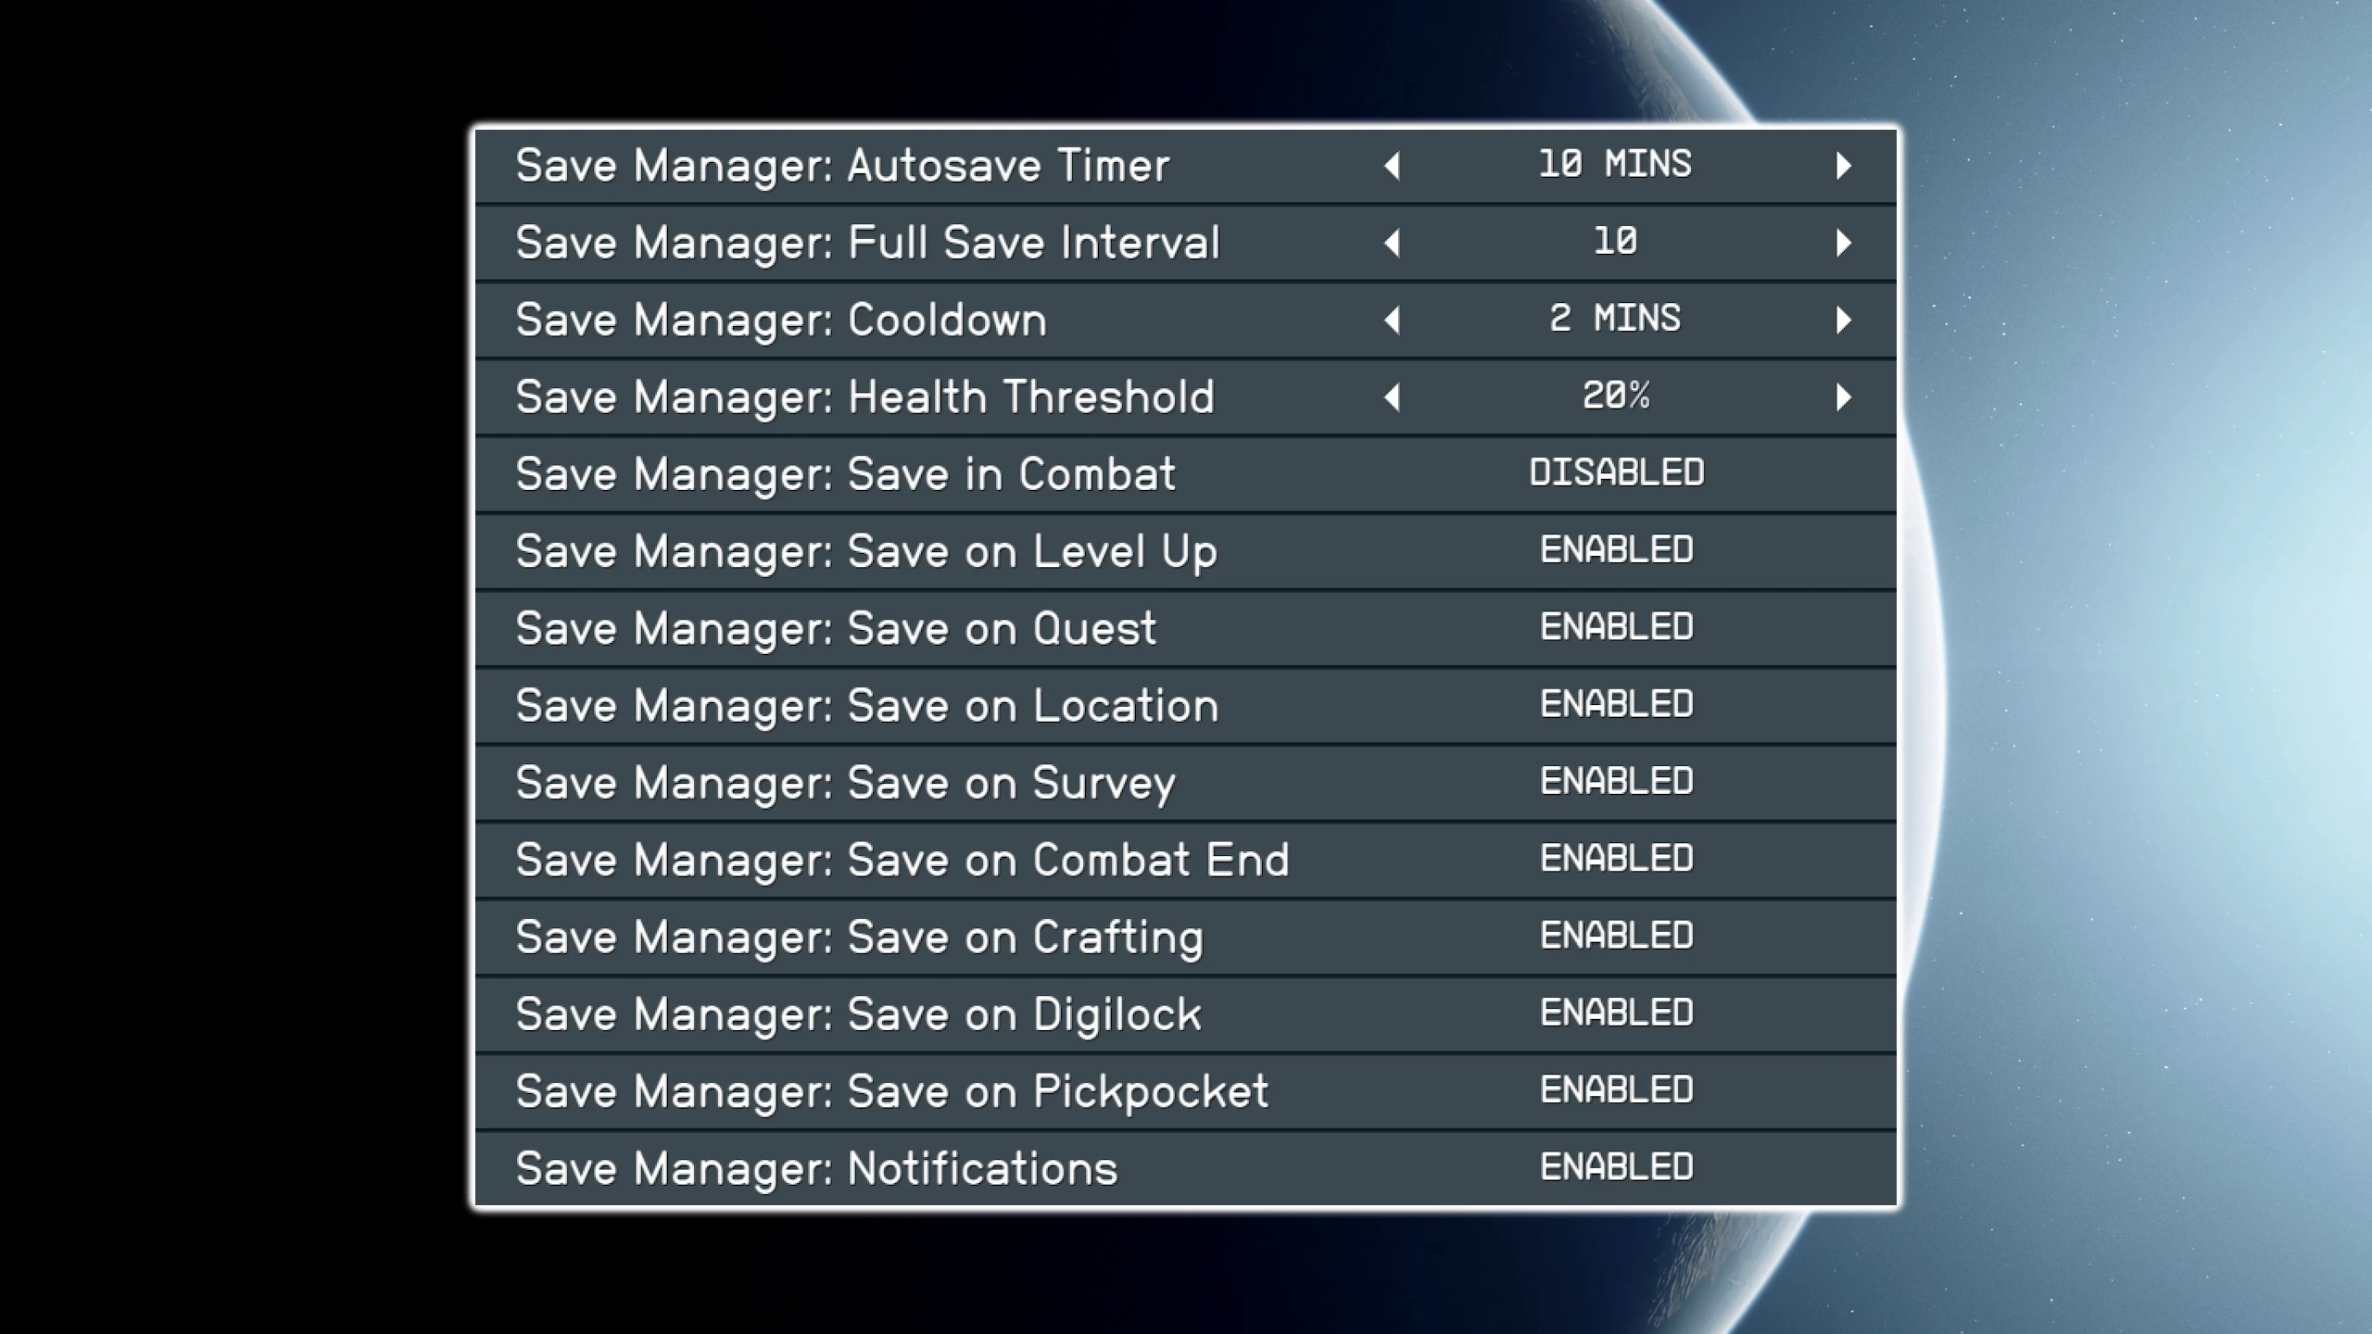Click the Autosave Timer 10 MINS value
This screenshot has width=2372, height=1334.
(x=1615, y=165)
